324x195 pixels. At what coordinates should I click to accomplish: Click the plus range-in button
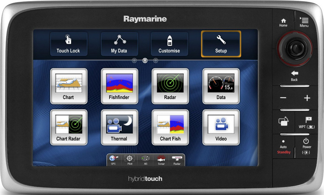(307, 98)
